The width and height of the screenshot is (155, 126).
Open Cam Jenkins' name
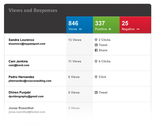click(x=18, y=61)
